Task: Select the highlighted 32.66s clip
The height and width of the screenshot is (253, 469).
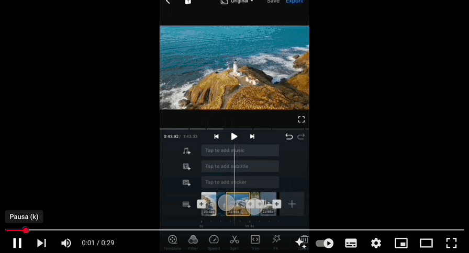Action: coord(238,204)
